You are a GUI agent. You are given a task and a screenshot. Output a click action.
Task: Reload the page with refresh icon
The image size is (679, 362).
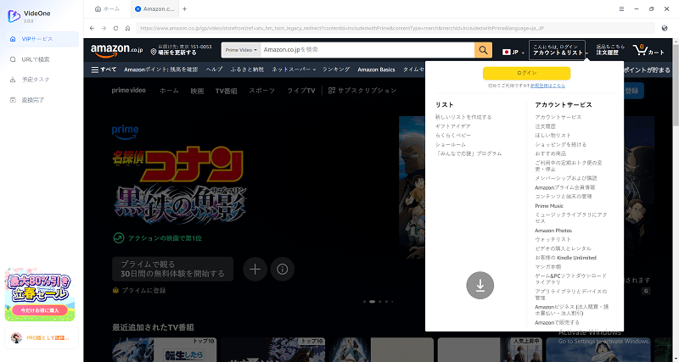115,28
